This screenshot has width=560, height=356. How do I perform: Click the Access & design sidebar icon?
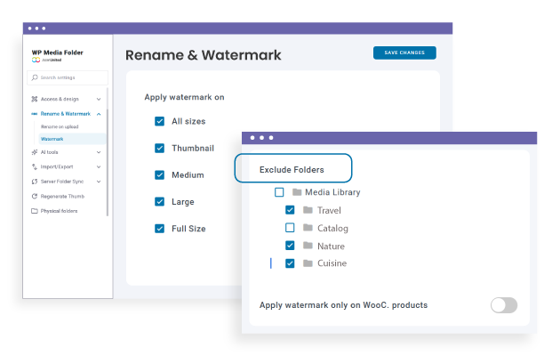pos(35,99)
